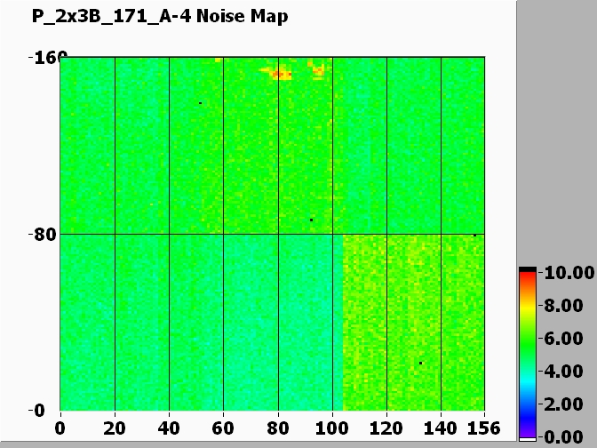Screen dimensions: 597x448
Task: Click the 4.00 color scale label
Action: coord(565,371)
